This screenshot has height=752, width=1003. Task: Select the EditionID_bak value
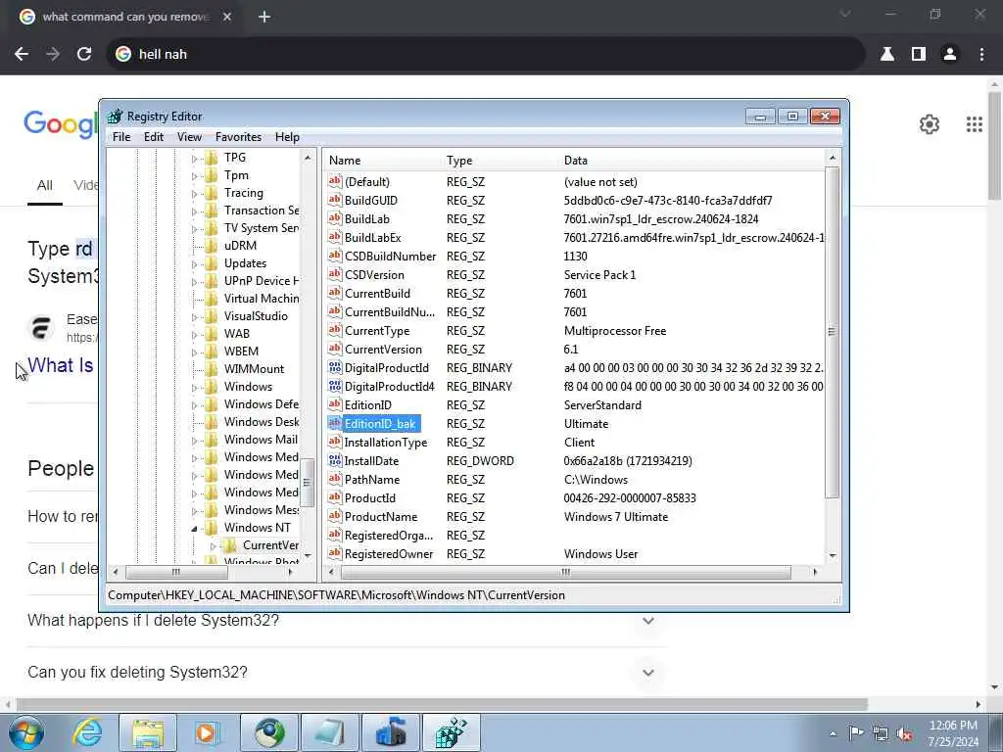point(380,423)
